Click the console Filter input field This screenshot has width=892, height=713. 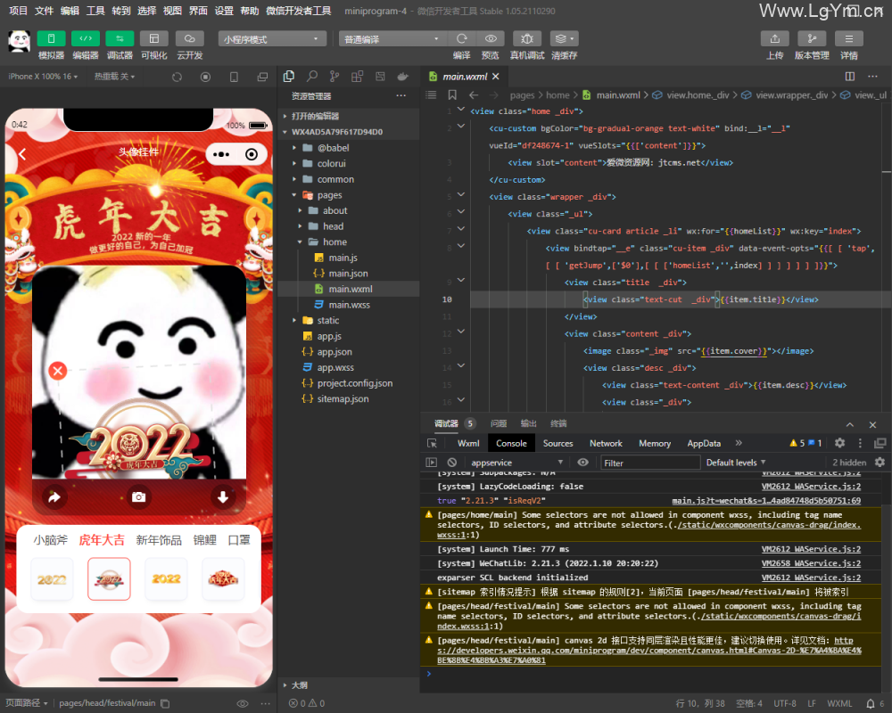pos(649,463)
